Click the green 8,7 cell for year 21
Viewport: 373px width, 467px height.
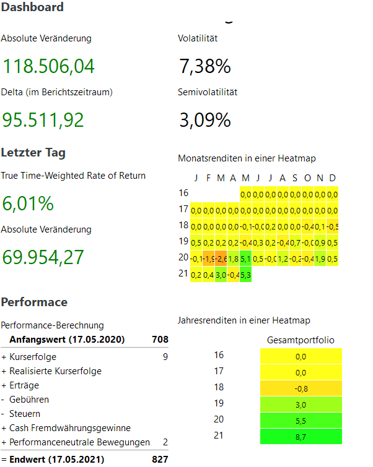(x=301, y=436)
